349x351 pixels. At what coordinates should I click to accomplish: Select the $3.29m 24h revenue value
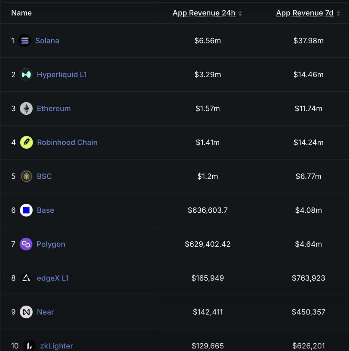pyautogui.click(x=208, y=75)
